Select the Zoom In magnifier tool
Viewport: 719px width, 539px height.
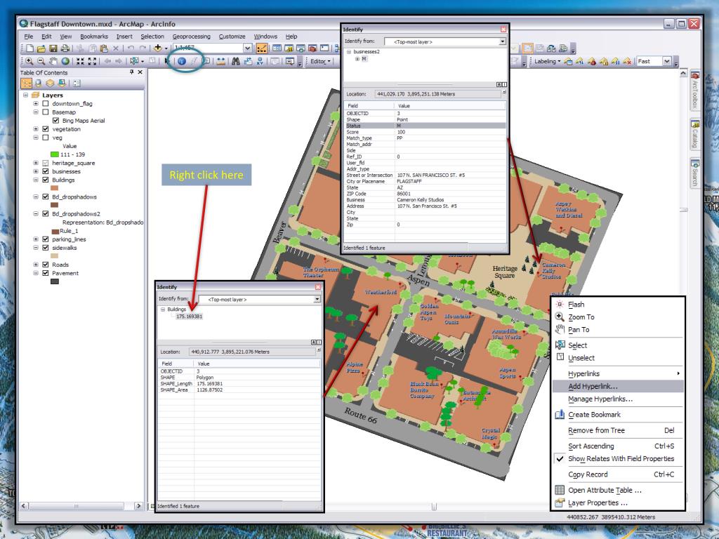click(x=29, y=61)
